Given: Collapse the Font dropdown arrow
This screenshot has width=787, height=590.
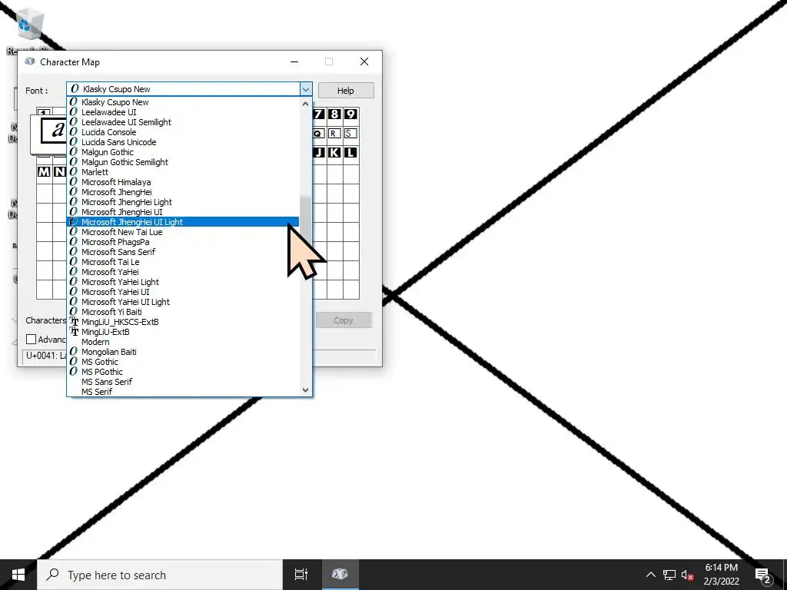Looking at the screenshot, I should [306, 89].
